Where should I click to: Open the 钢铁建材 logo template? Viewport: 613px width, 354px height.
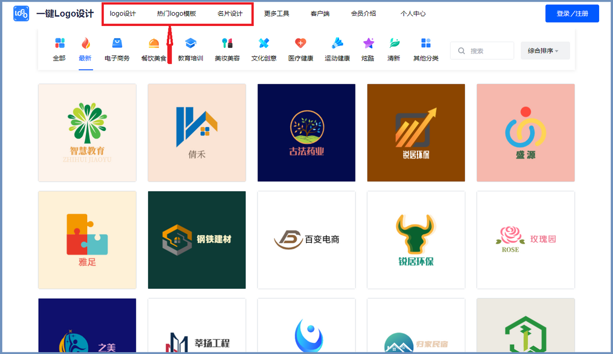[197, 240]
